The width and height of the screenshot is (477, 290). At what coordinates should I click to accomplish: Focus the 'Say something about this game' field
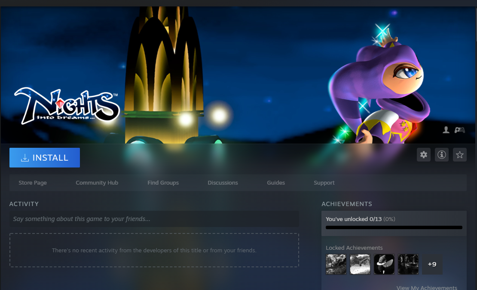[154, 219]
